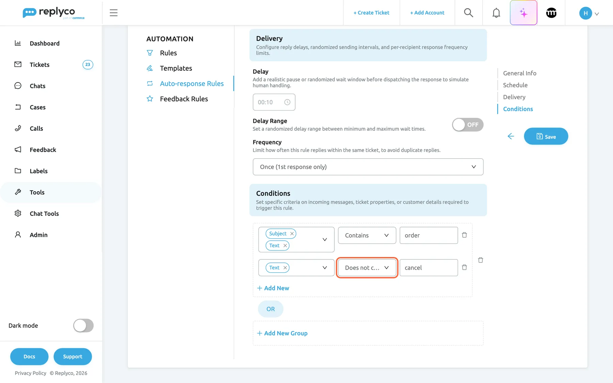Click + Create Ticket
Image resolution: width=613 pixels, height=383 pixels.
[x=371, y=13]
